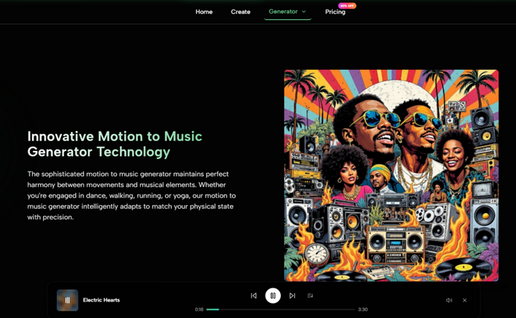The image size is (516, 318).
Task: Open the playlist queue icon
Action: pyautogui.click(x=310, y=296)
